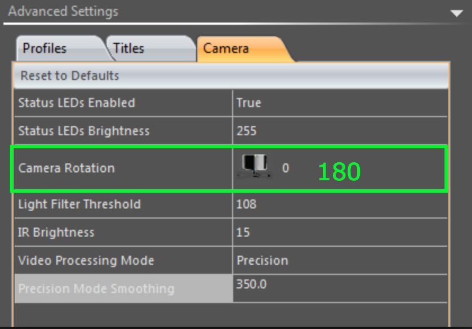Select the Video Processing Mode label

click(86, 261)
